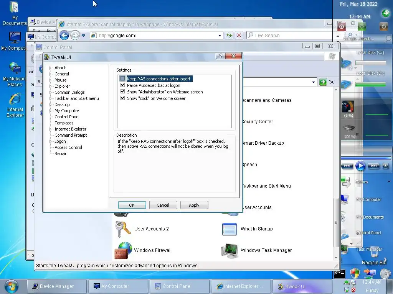Switch to Internet Explorer taskbar button
Screen dimensions: 393x294
241,286
